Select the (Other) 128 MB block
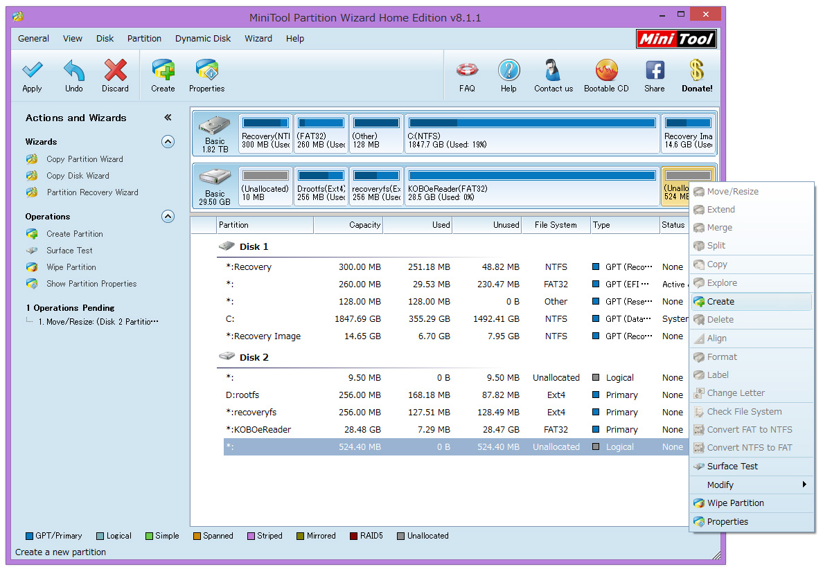 [x=376, y=133]
